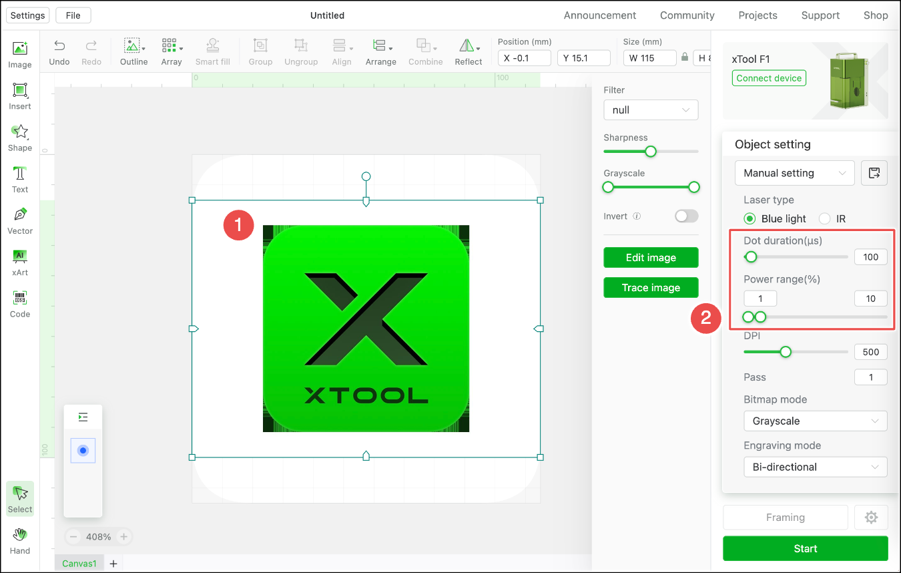Select IR laser type

coord(824,218)
